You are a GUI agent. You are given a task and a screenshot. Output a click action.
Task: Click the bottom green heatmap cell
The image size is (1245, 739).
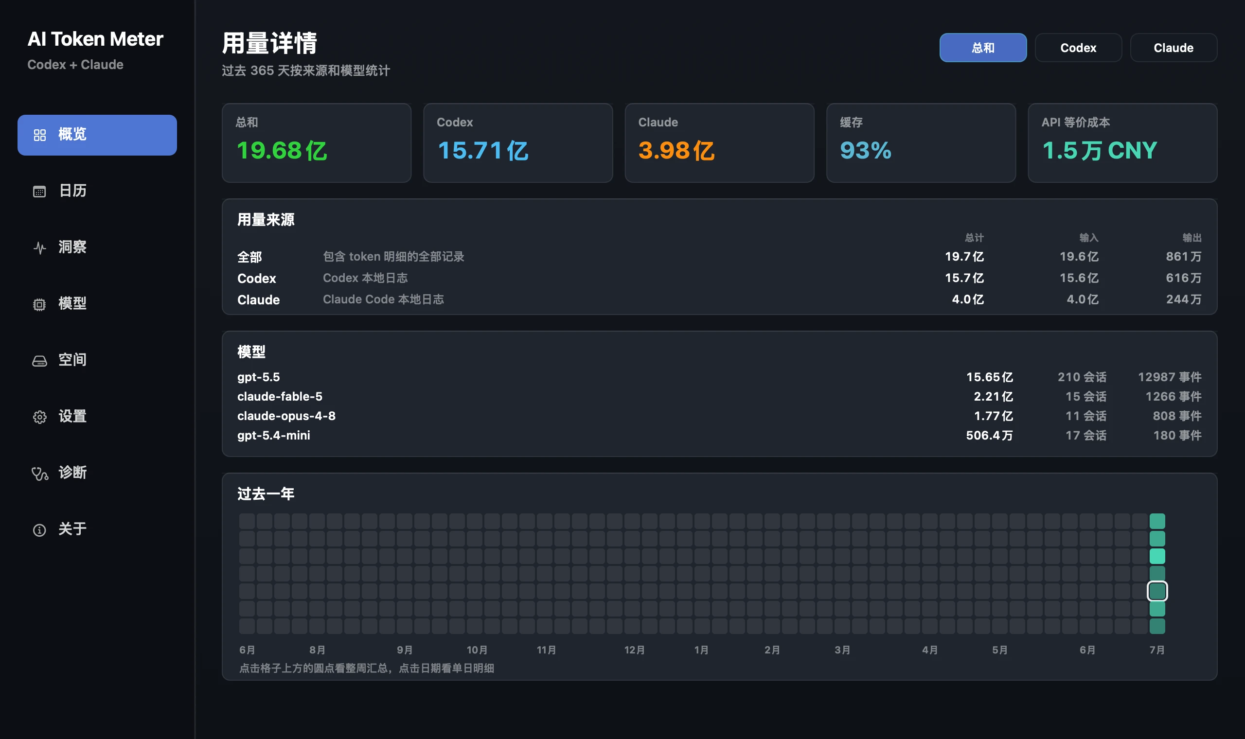(1157, 626)
